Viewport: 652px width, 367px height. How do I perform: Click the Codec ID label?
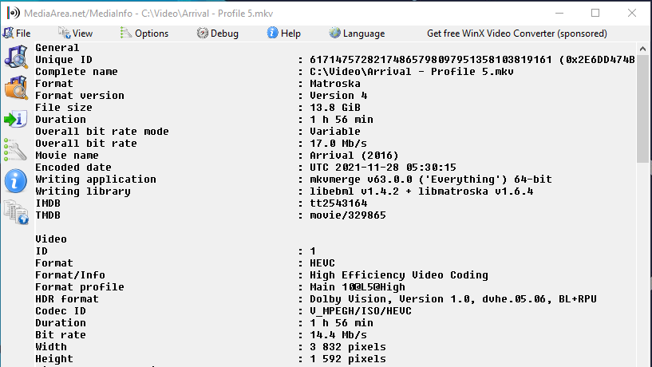pos(61,311)
